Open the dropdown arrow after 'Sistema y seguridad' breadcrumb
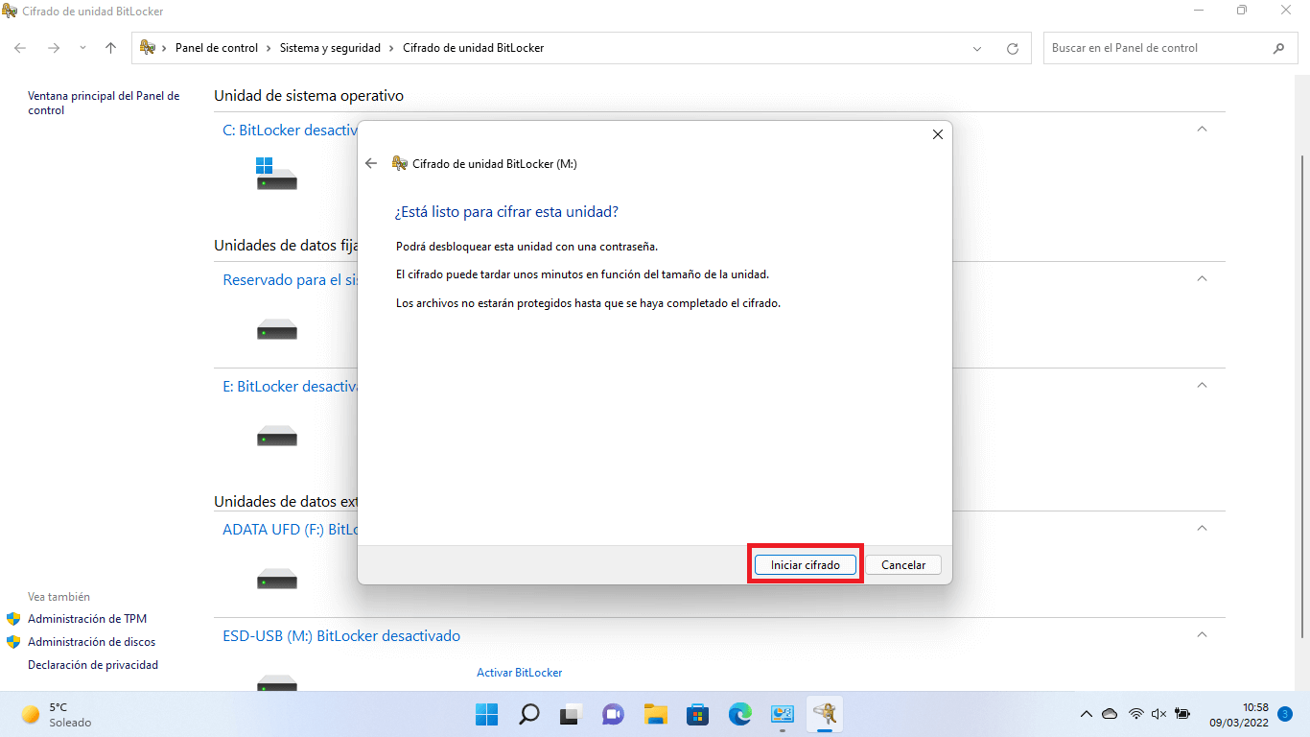1310x737 pixels. coord(392,48)
